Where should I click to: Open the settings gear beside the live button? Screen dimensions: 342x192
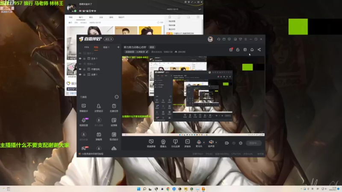pyautogui.click(x=241, y=143)
